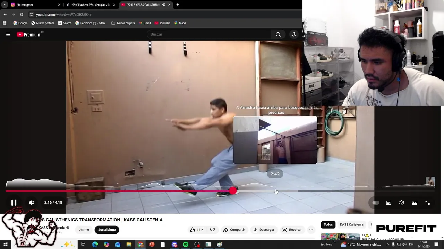This screenshot has height=249, width=444.
Task: Open the Gmail bookmark
Action: click(145, 23)
